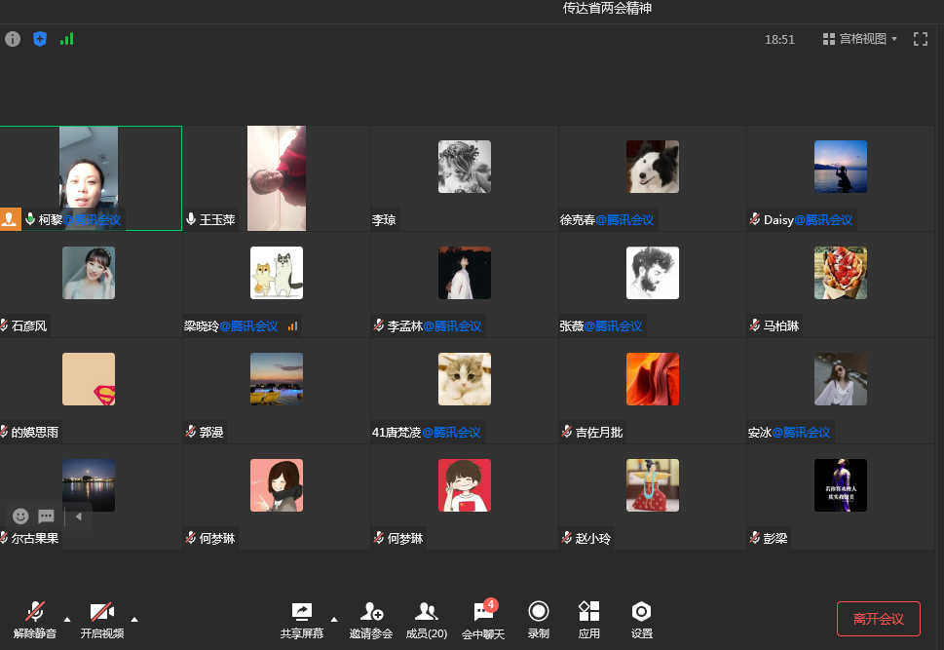Open the 应用 apps panel

coord(588,620)
